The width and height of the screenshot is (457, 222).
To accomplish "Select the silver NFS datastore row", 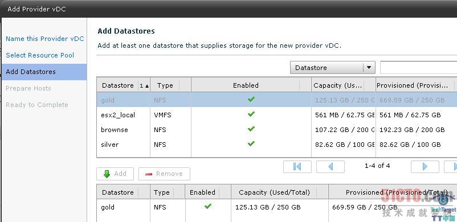I will click(x=276, y=145).
